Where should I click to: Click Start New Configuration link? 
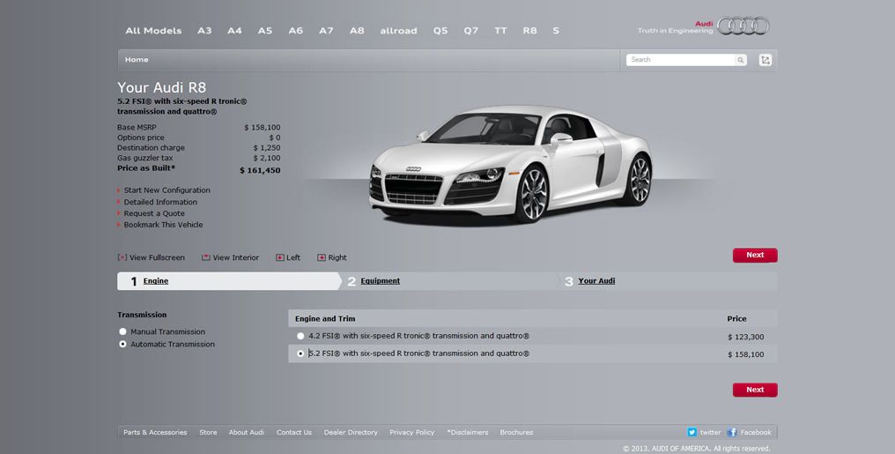[166, 190]
